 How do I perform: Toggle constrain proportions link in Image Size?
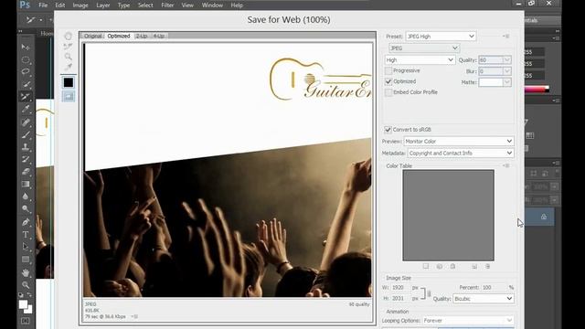coord(429,293)
